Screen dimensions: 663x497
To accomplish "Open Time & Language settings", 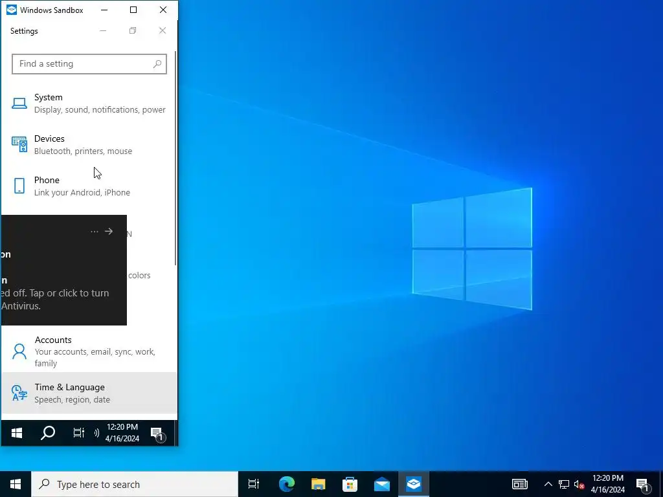I will (89, 393).
